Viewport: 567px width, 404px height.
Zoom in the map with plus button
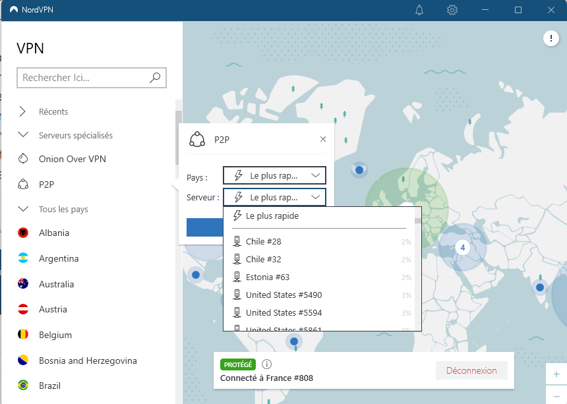click(556, 374)
